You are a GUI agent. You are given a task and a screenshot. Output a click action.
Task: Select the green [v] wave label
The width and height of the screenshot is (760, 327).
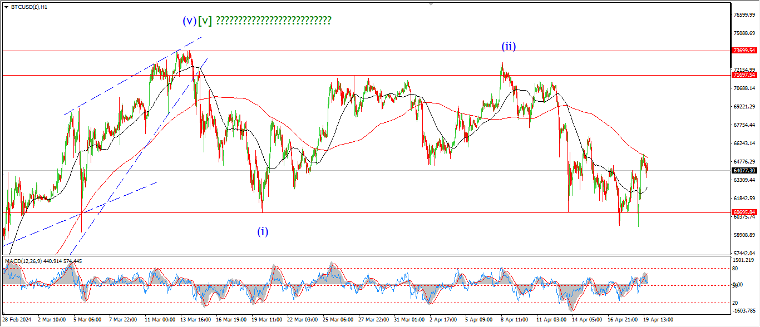pos(205,21)
